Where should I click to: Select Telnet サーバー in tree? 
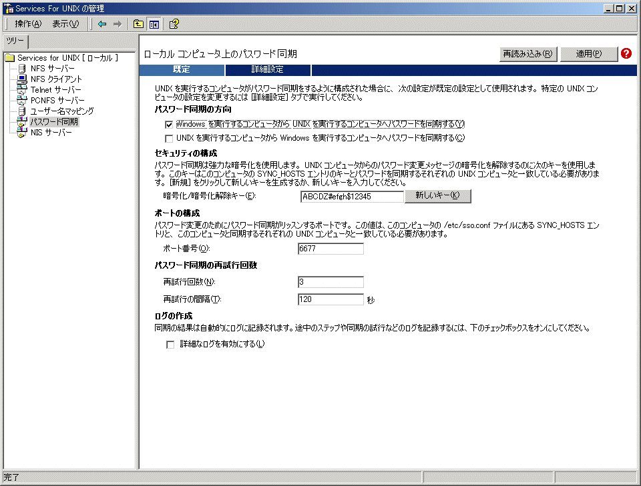[55, 90]
